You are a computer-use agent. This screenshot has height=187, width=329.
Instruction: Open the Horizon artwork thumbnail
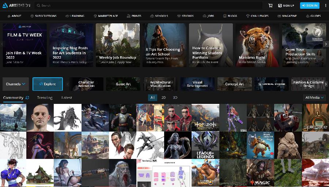click(x=205, y=117)
